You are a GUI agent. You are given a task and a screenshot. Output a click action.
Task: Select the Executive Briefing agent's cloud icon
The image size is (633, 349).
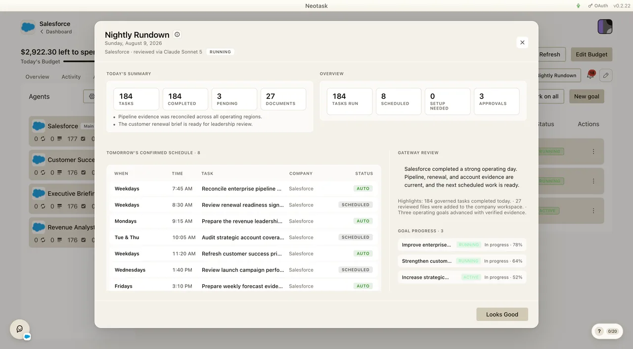click(39, 193)
